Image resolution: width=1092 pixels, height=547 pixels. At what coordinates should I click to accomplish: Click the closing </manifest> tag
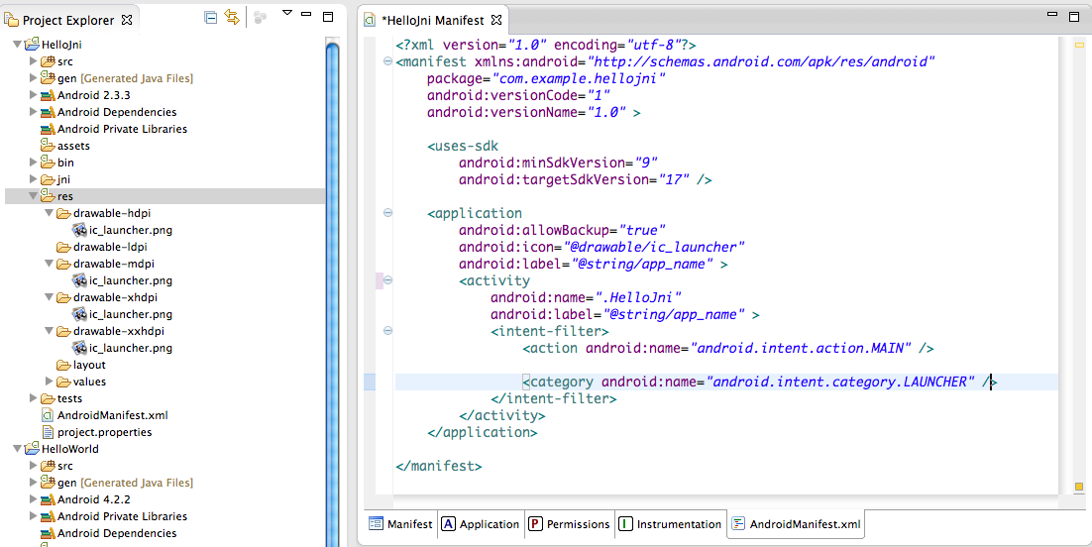(438, 466)
